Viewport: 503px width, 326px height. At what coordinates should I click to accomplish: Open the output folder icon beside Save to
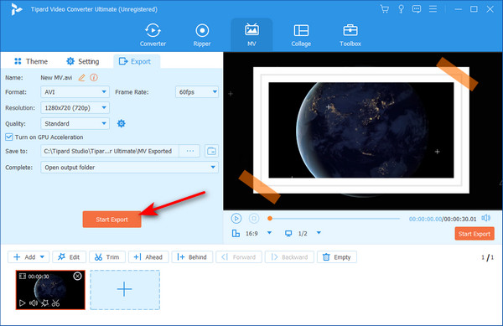(x=211, y=151)
